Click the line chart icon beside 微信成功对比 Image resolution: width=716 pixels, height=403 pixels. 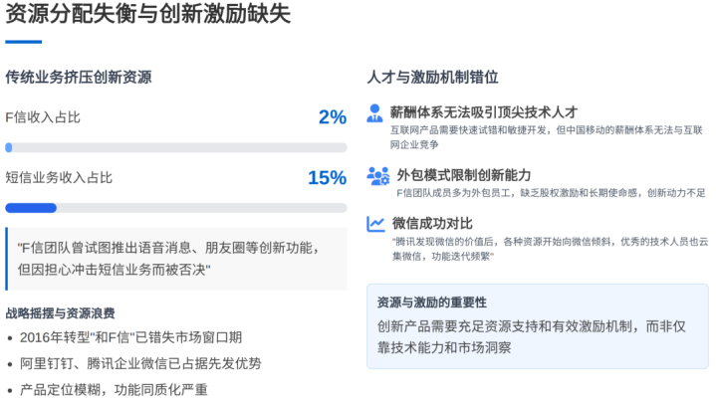(375, 224)
